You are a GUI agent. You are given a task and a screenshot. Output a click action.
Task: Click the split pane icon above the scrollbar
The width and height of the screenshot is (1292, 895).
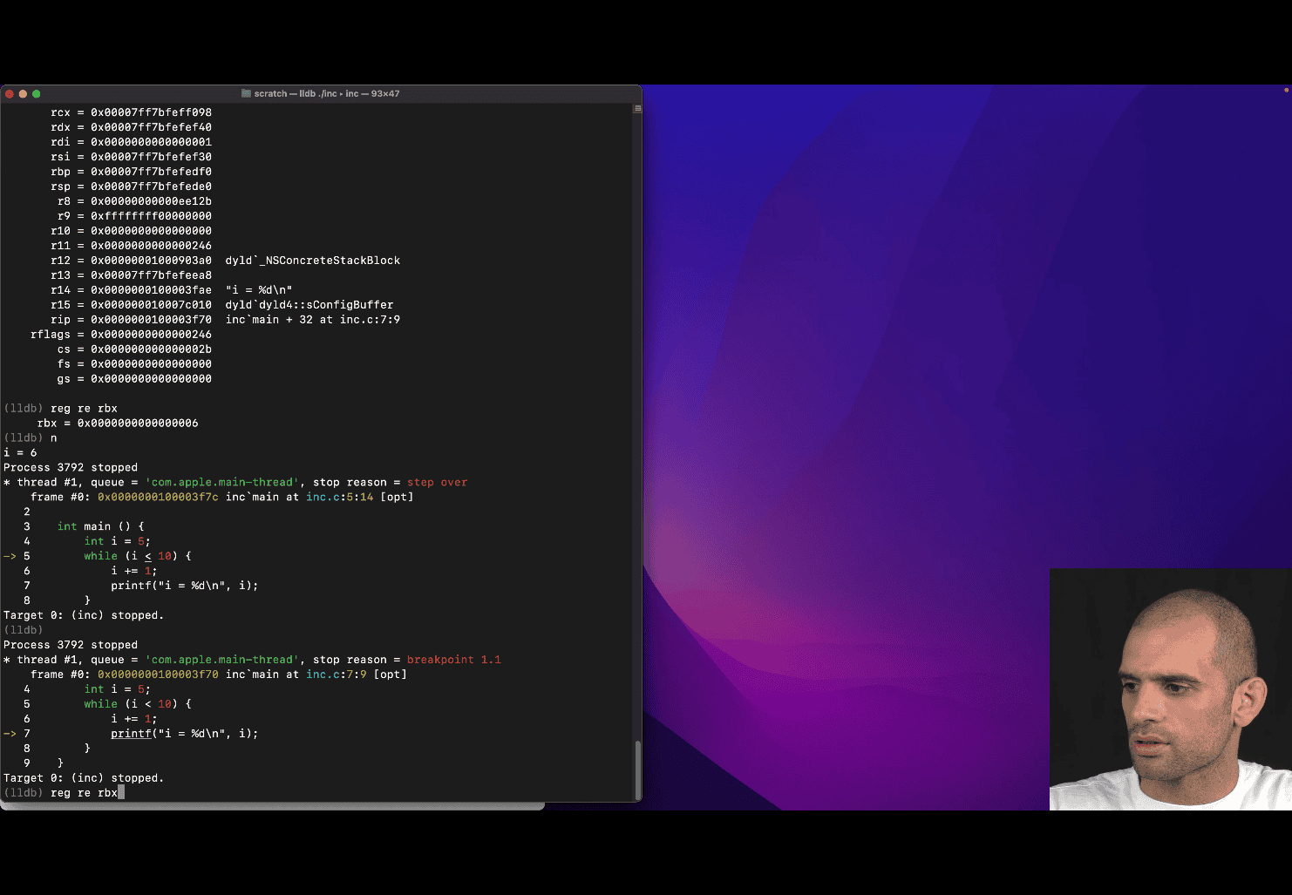pos(637,109)
